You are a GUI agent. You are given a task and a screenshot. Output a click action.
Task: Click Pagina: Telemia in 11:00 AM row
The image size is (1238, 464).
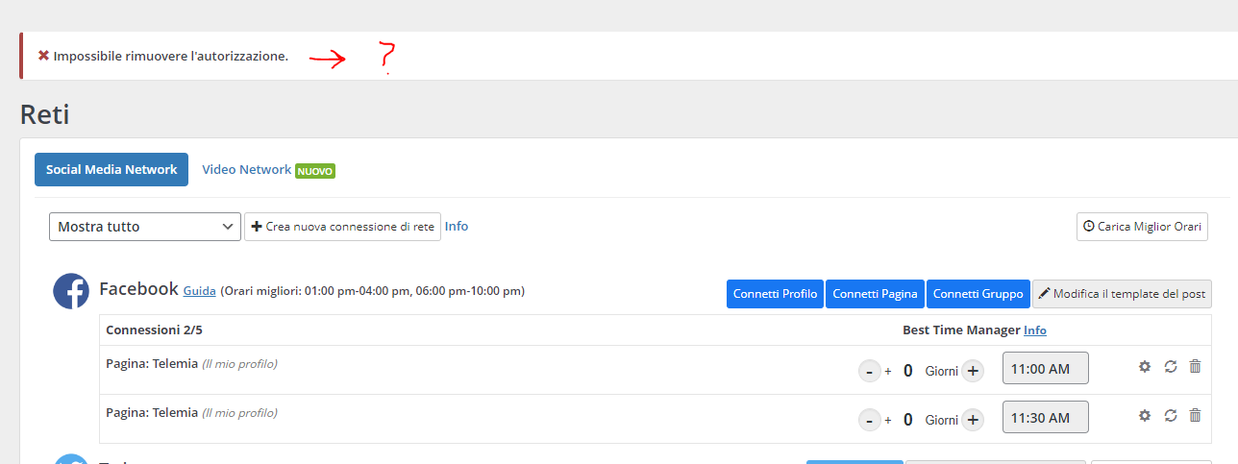coord(152,364)
